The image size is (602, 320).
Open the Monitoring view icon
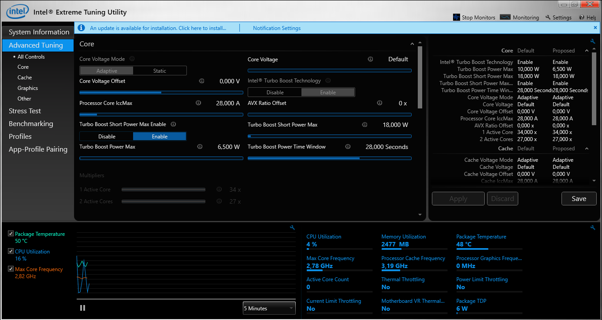click(x=505, y=17)
